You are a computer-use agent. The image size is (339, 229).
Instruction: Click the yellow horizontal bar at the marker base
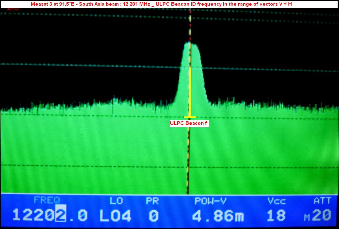190,117
